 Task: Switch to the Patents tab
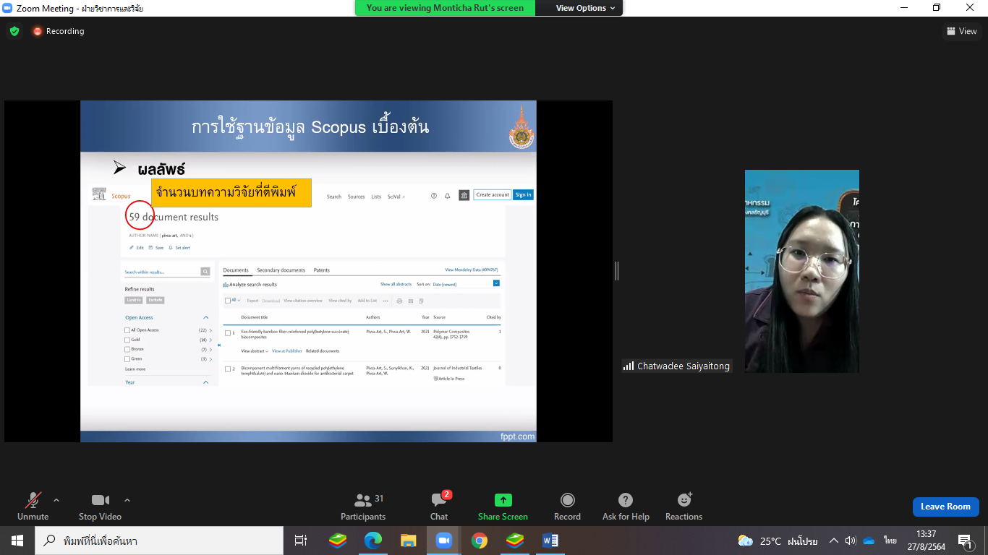pyautogui.click(x=321, y=270)
